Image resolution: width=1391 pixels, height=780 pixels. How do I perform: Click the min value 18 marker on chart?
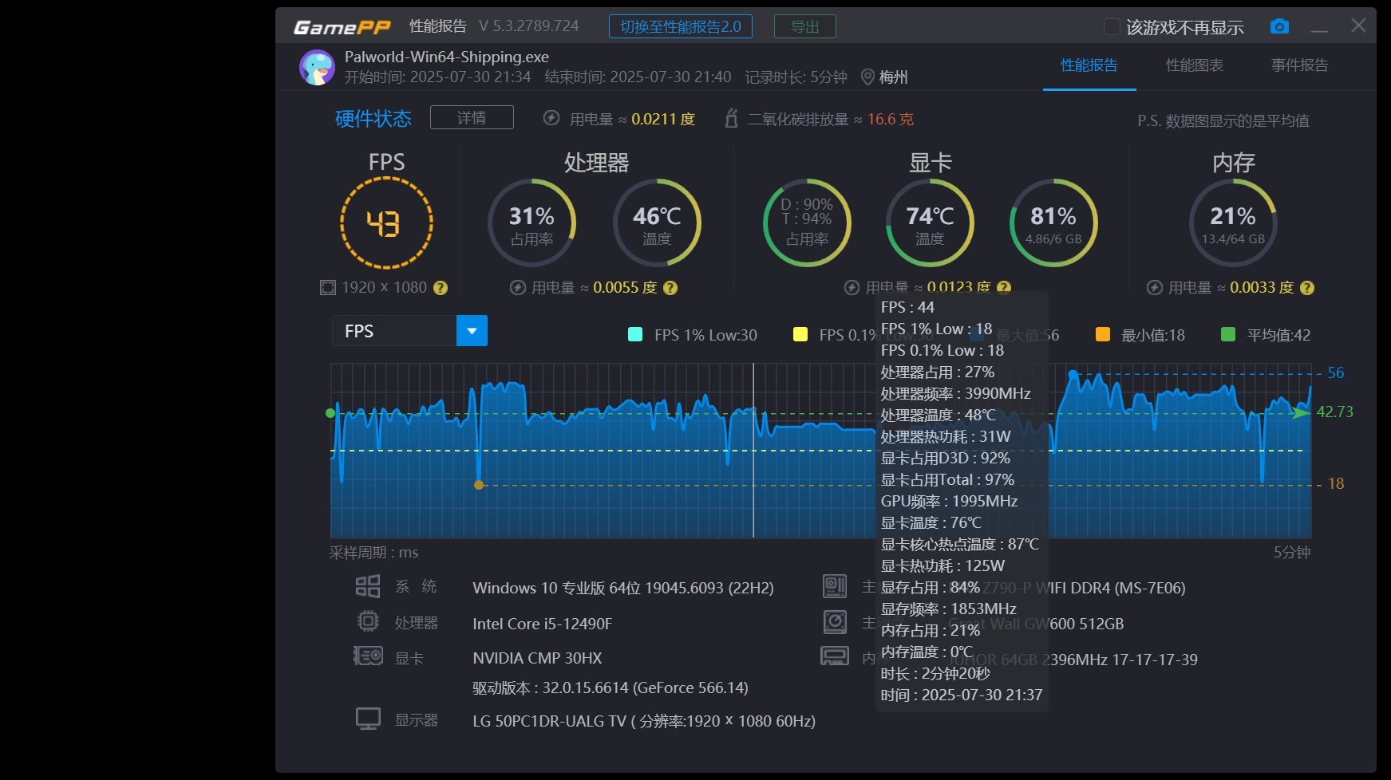pyautogui.click(x=479, y=484)
